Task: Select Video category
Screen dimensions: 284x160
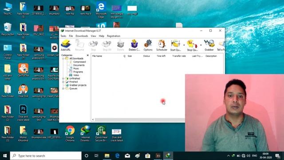Action: tap(76, 75)
